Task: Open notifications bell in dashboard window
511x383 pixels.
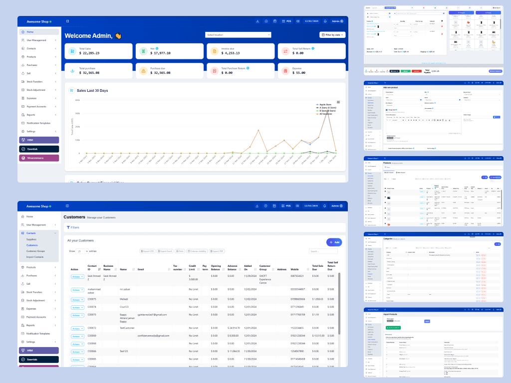Action: pyautogui.click(x=325, y=21)
